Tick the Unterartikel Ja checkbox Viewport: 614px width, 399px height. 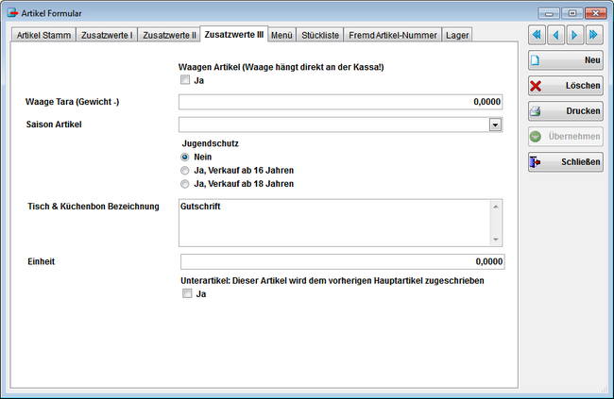coord(187,293)
